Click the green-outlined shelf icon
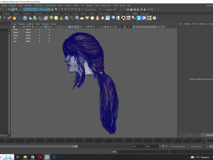The height and width of the screenshot is (160, 213). [x=46, y=18]
